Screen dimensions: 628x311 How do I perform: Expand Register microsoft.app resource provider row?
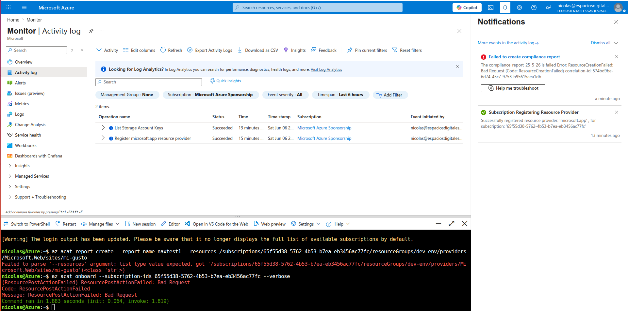[103, 138]
